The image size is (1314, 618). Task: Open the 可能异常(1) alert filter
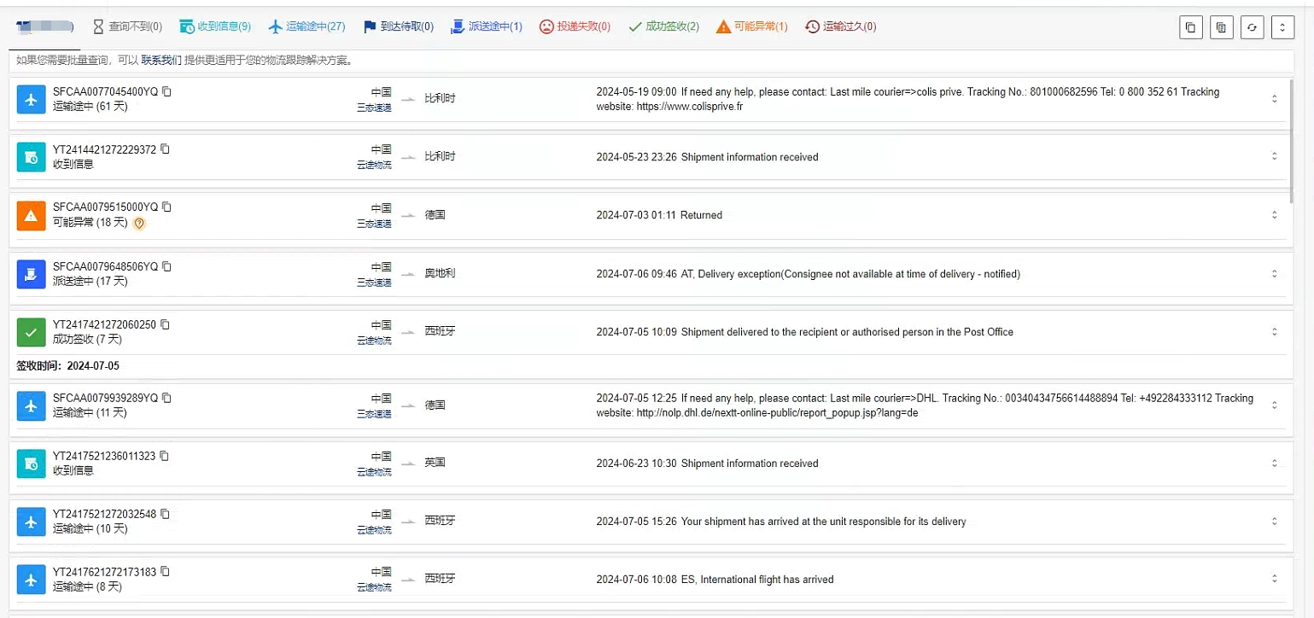pos(751,26)
